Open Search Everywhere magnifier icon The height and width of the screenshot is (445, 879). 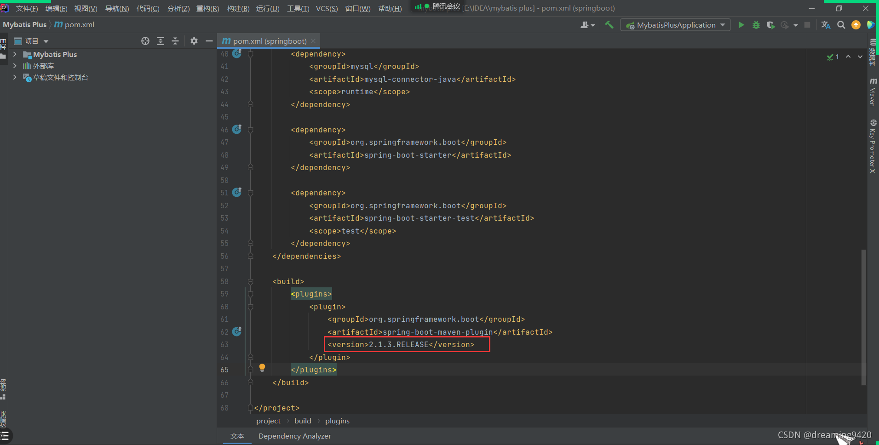(841, 25)
